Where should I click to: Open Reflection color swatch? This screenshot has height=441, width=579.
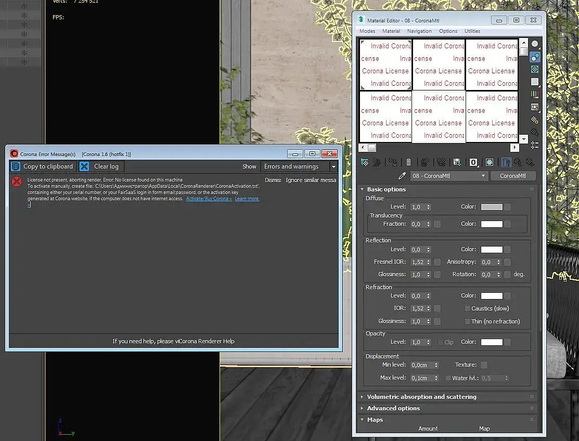(x=492, y=250)
